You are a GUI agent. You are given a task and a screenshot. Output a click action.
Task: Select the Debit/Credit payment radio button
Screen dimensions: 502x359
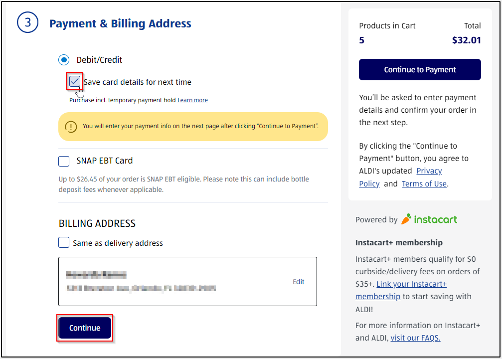point(63,59)
